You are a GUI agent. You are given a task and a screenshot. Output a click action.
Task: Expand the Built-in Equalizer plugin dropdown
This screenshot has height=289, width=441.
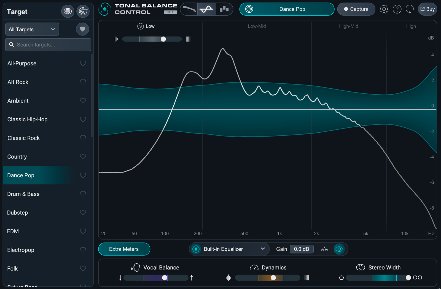click(263, 249)
